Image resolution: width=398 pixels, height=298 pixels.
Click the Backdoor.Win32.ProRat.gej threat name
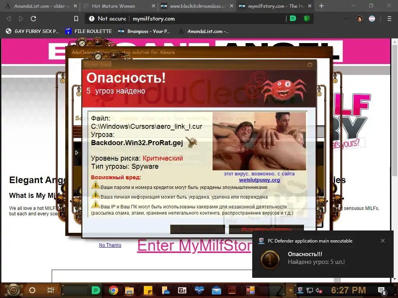[137, 143]
